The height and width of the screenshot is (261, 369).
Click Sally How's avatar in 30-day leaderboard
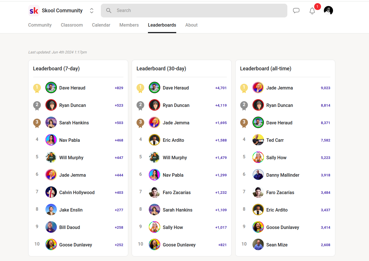pyautogui.click(x=155, y=227)
